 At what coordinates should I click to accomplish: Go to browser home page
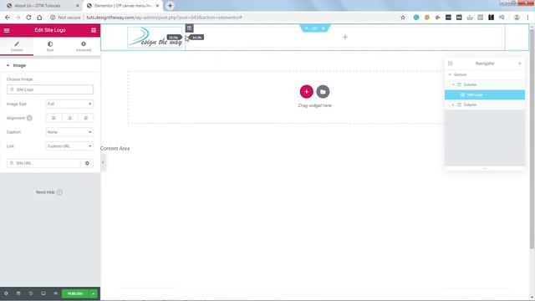(x=39, y=18)
